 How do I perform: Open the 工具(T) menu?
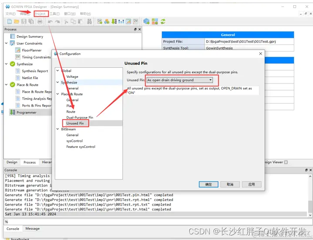[54, 14]
